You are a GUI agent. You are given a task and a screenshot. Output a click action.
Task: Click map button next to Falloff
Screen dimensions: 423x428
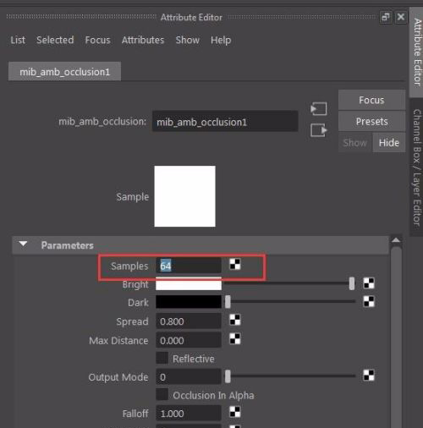tap(235, 412)
